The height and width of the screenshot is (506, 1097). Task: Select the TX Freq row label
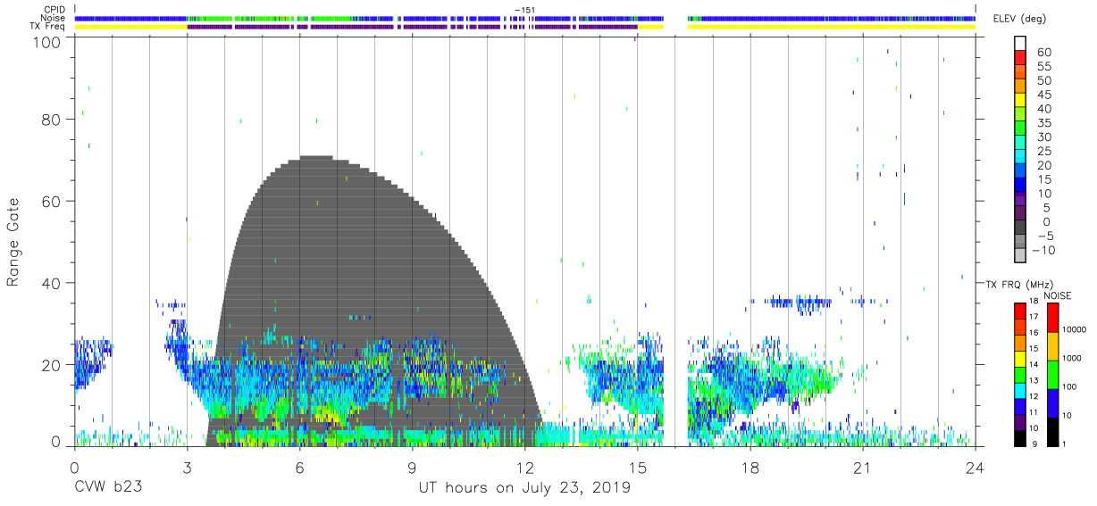tap(49, 26)
